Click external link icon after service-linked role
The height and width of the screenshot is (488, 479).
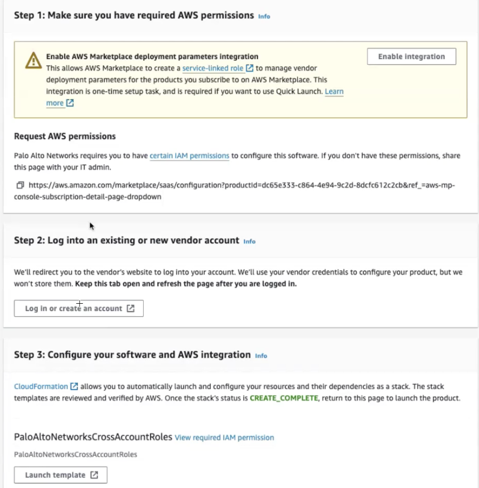pyautogui.click(x=250, y=68)
